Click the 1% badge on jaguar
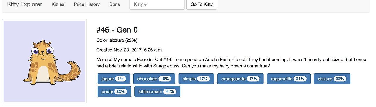This screenshot has height=107, width=376. pos(120,79)
